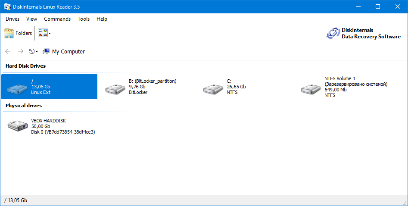Select the C: NTFS drive icon
Screen dimensions: 408x206
[213, 89]
